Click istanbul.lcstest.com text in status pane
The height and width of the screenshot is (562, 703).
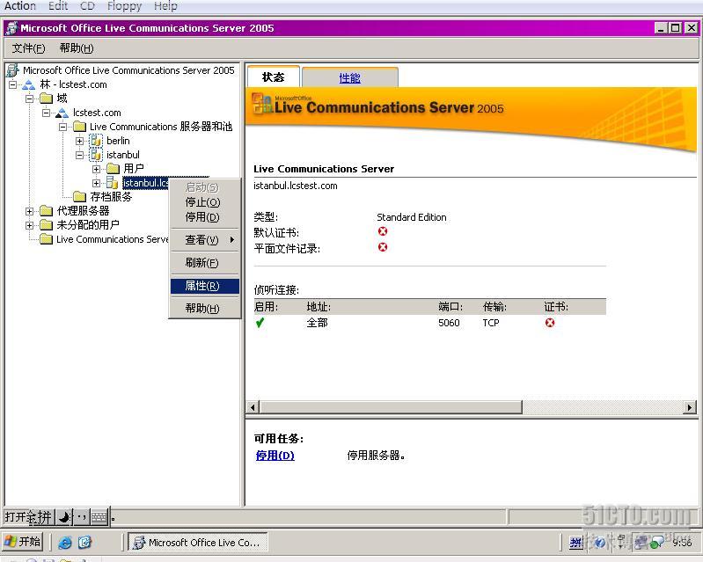point(296,186)
